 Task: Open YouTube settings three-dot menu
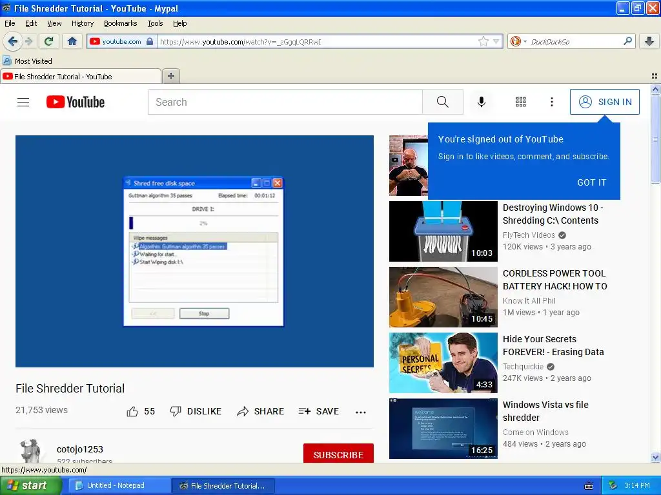point(552,102)
